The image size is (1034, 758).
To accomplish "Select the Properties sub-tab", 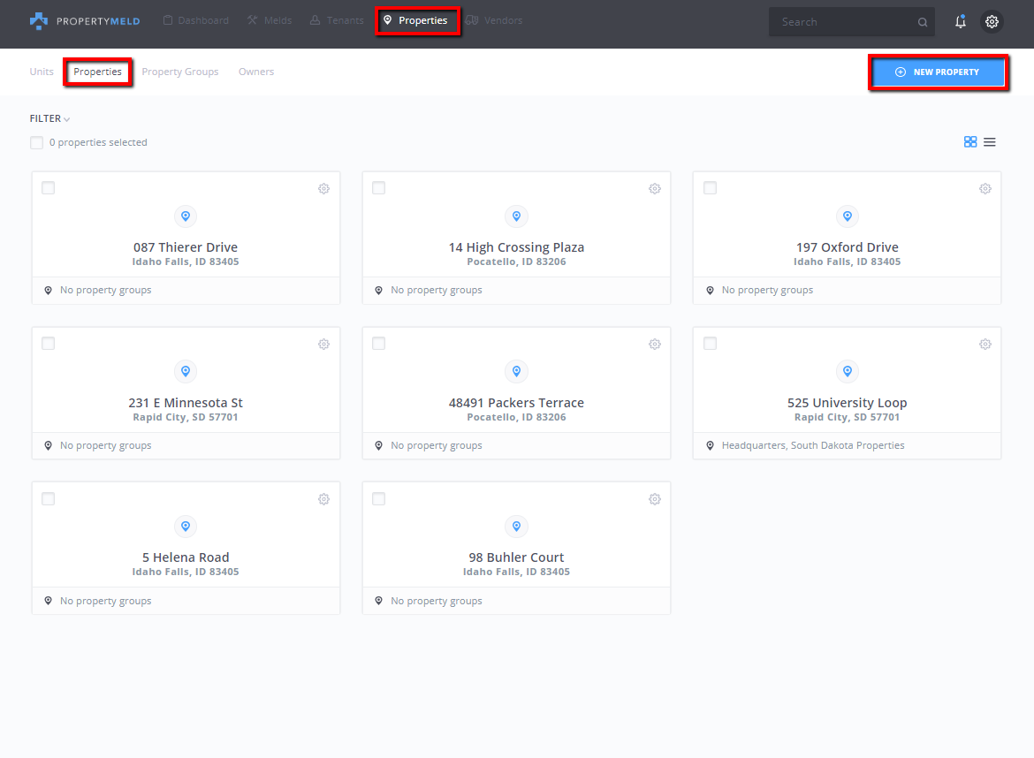I will [97, 72].
